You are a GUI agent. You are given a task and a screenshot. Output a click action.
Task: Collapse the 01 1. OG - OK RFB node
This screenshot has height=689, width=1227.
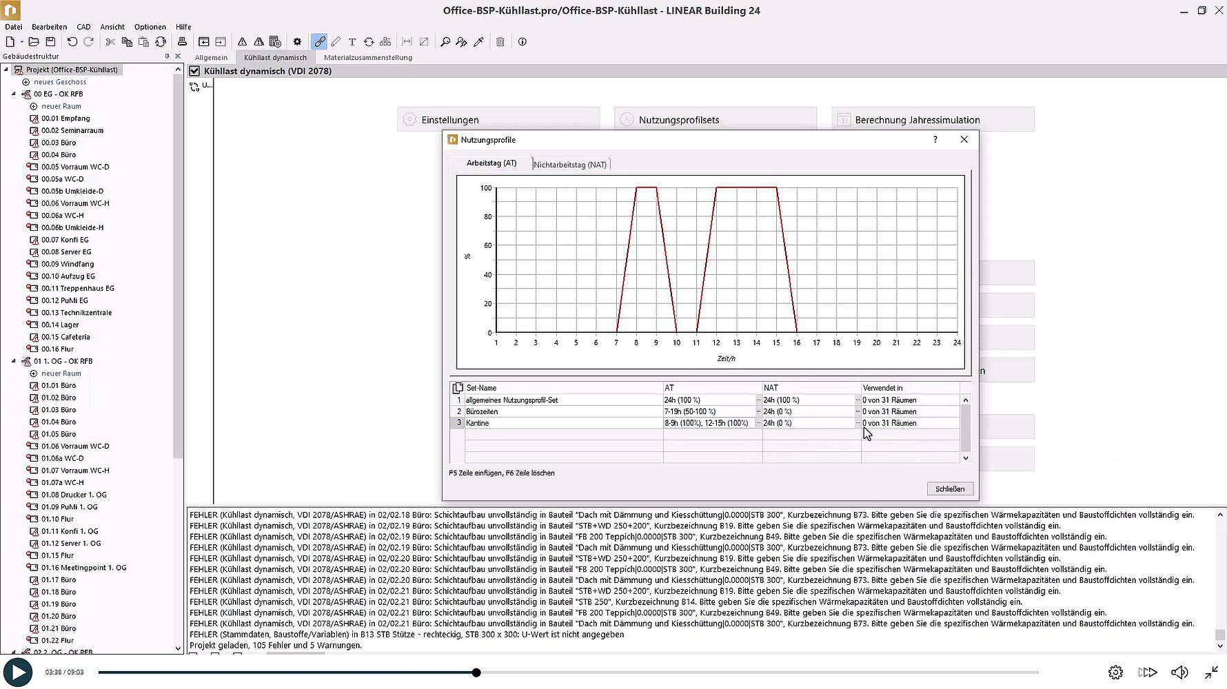[x=14, y=361]
